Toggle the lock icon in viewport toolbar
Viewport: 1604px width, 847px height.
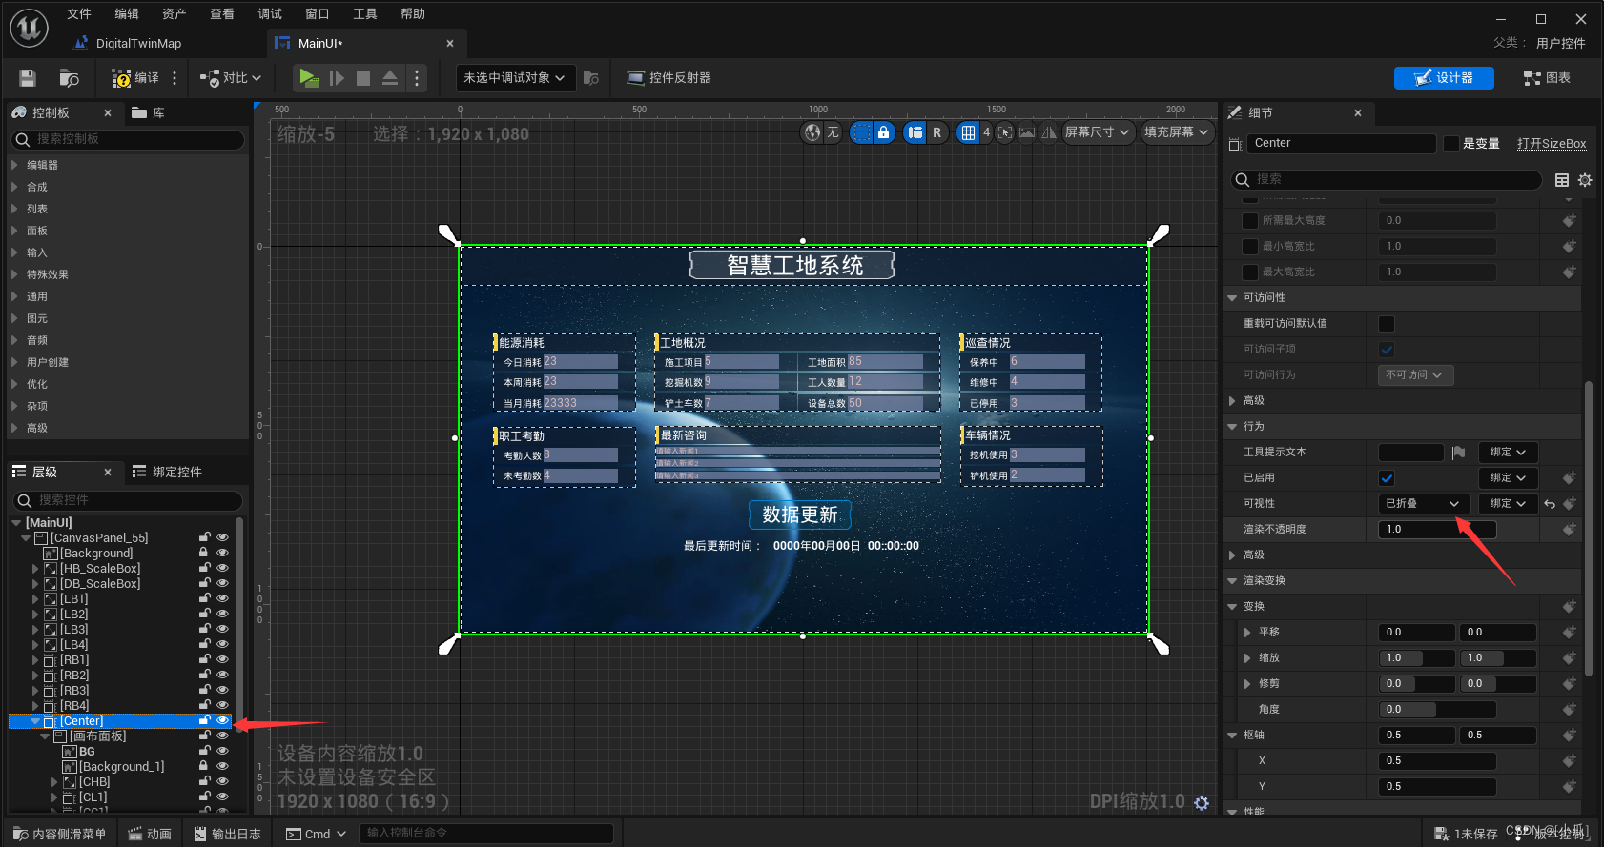pos(883,132)
